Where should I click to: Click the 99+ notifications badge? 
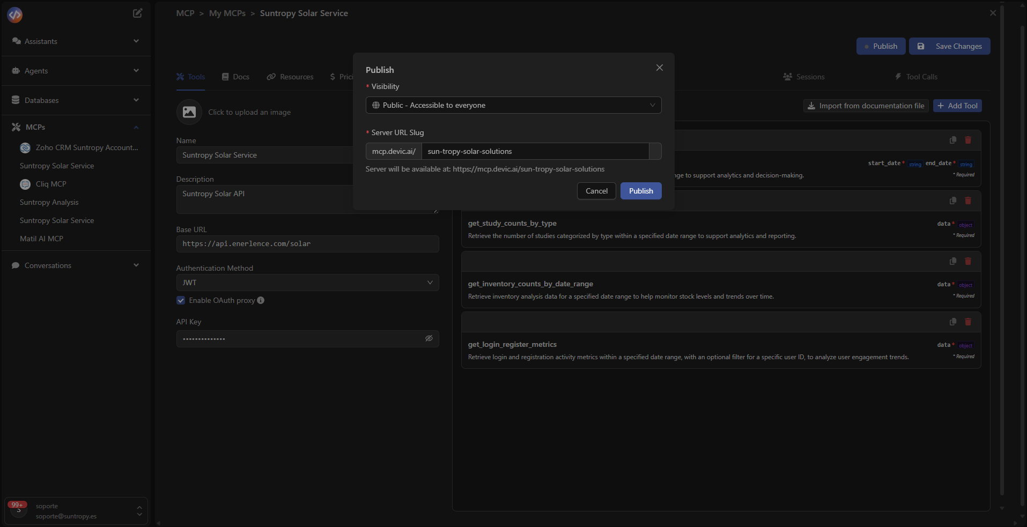17,504
